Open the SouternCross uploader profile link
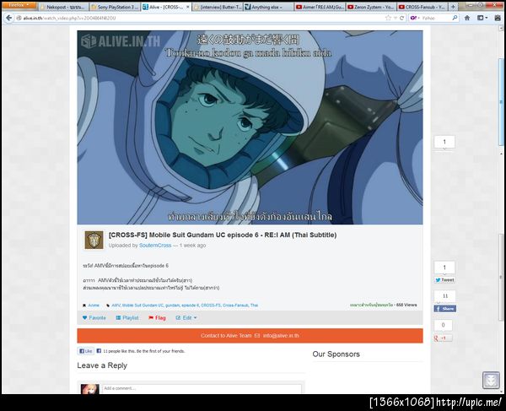Viewport: 506px width, 411px height. click(155, 246)
